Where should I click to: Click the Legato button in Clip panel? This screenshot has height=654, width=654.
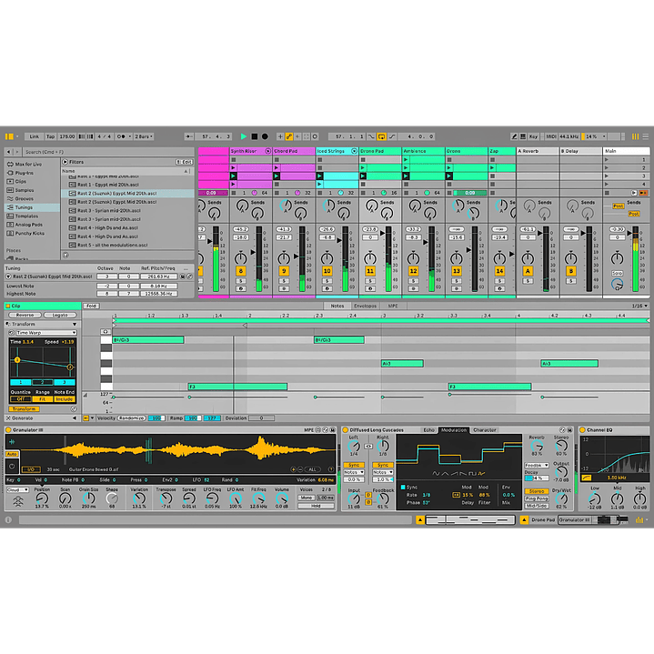tap(61, 315)
